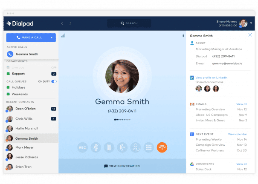Click Dialpad number (432) 209-8411 in panel
Image resolution: width=258 pixels, height=184 pixels.
223,56
